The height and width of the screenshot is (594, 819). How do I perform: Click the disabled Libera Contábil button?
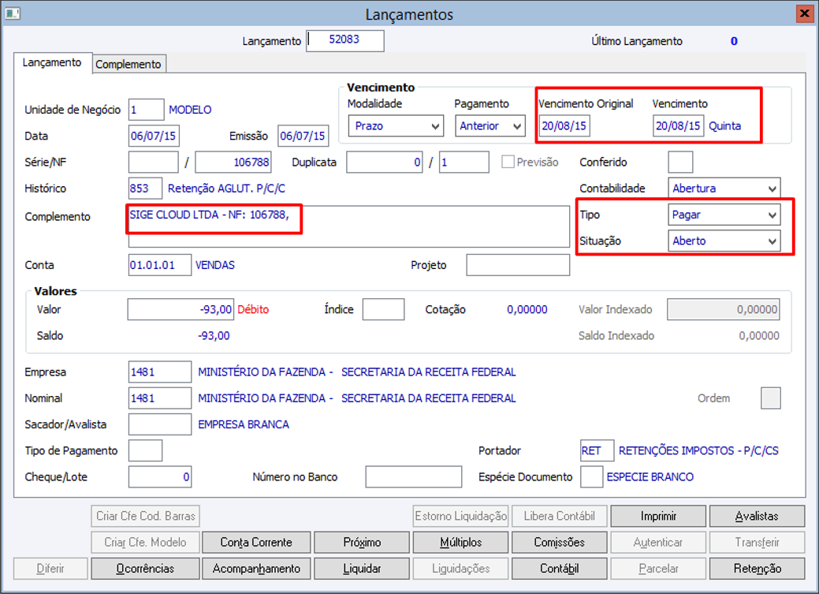click(560, 516)
